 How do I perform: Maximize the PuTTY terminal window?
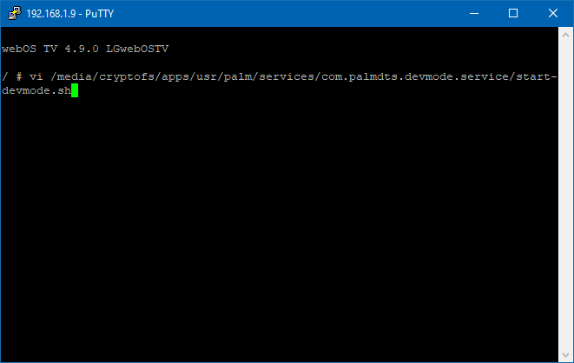(x=513, y=13)
